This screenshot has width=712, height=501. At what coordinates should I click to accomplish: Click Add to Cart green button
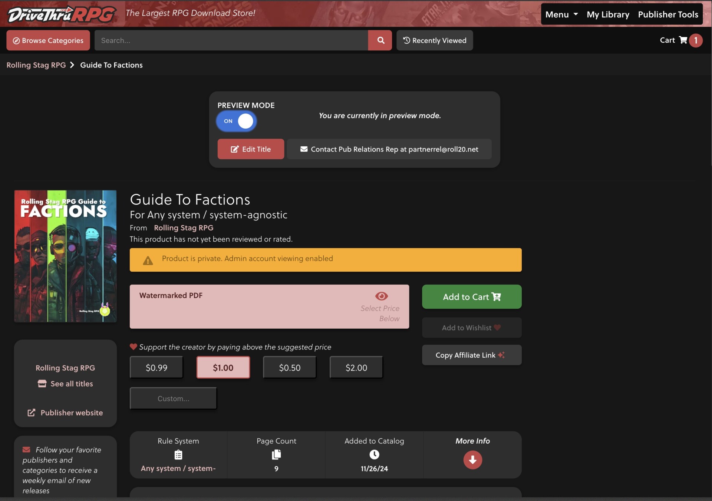[471, 296]
